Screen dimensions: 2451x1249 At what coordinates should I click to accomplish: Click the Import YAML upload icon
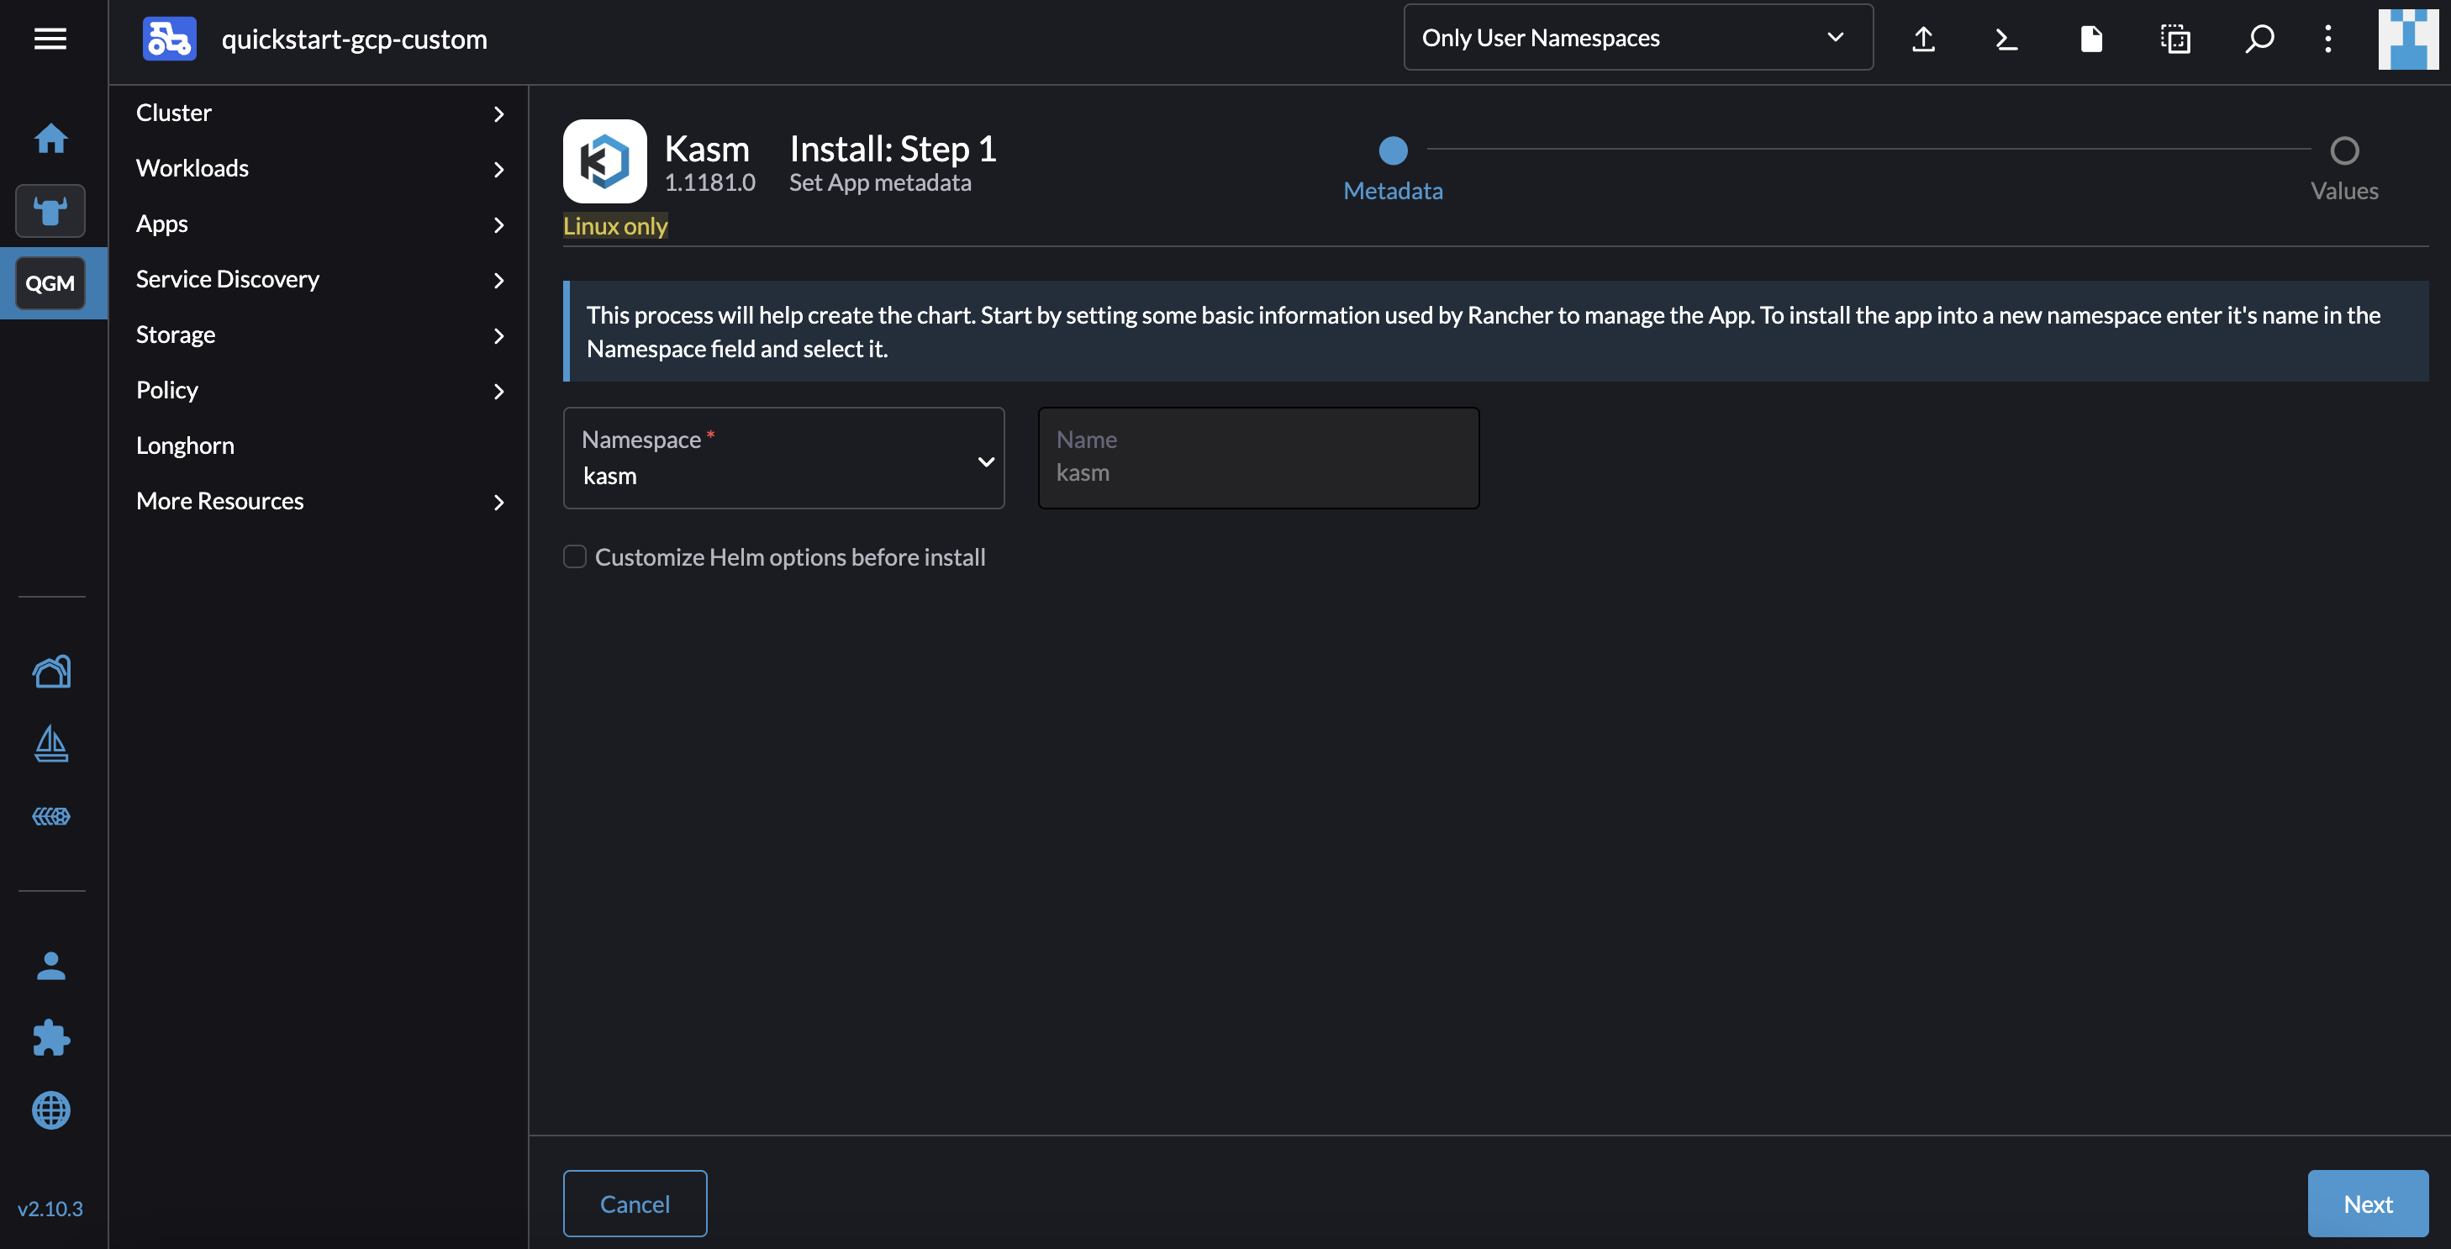1923,39
